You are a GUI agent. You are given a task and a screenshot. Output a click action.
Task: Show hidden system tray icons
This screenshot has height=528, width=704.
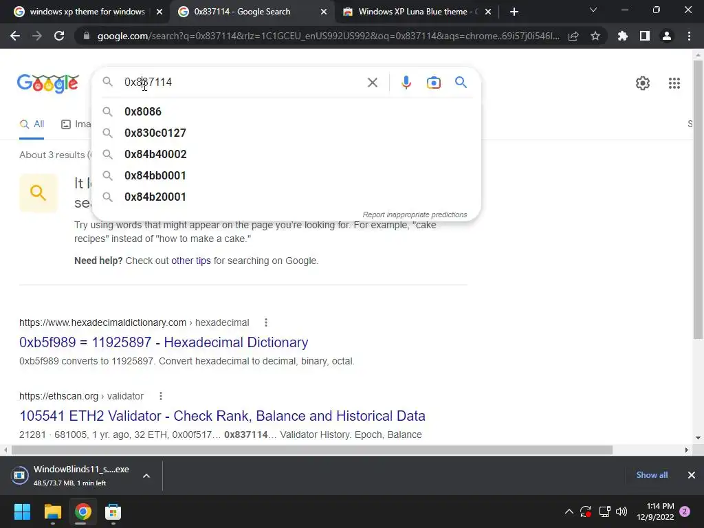click(569, 511)
